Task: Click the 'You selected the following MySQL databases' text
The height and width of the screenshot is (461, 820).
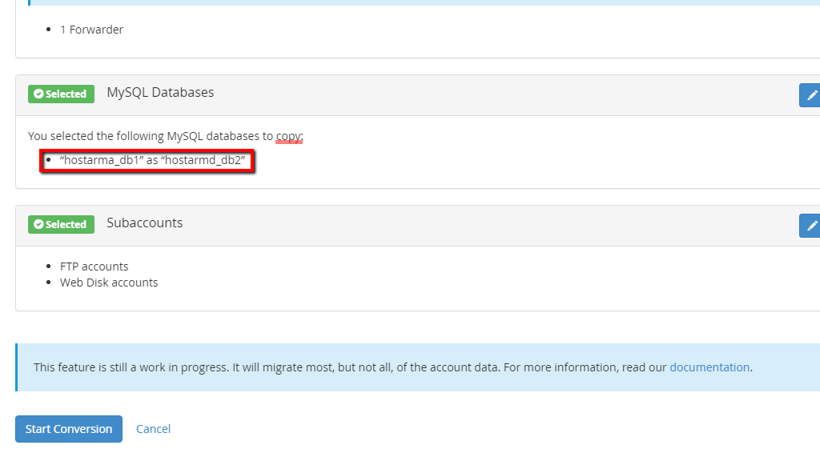Action: point(165,136)
